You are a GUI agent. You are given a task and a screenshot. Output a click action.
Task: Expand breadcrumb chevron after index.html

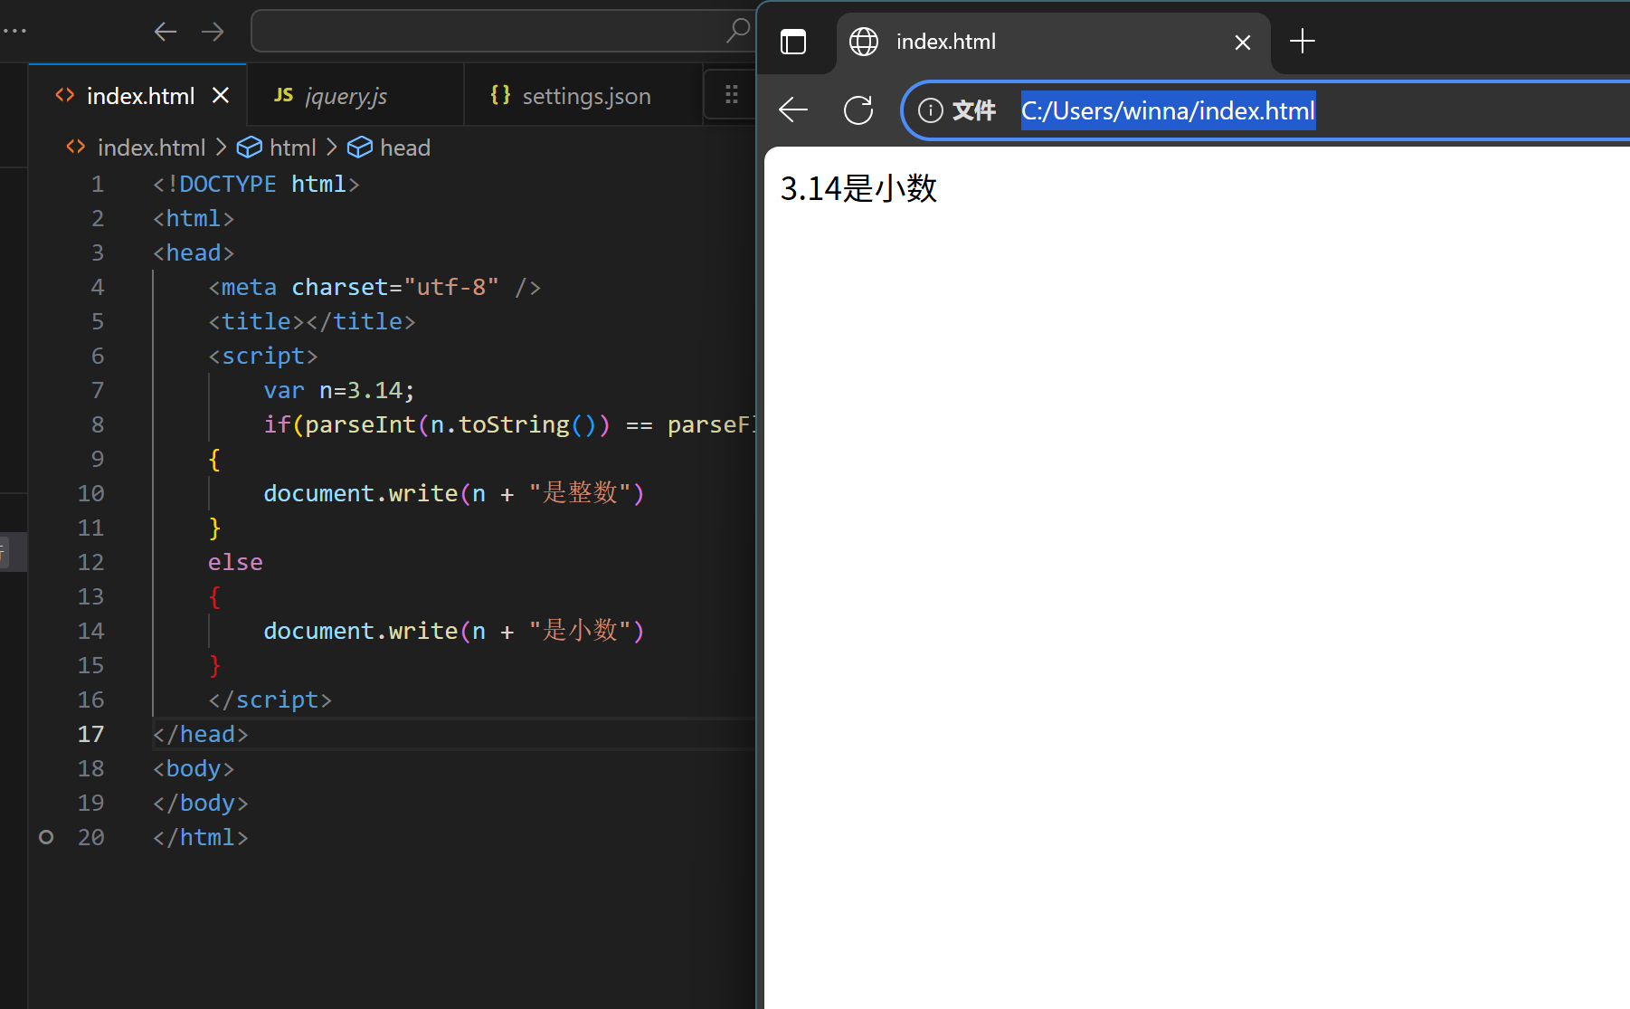222,147
